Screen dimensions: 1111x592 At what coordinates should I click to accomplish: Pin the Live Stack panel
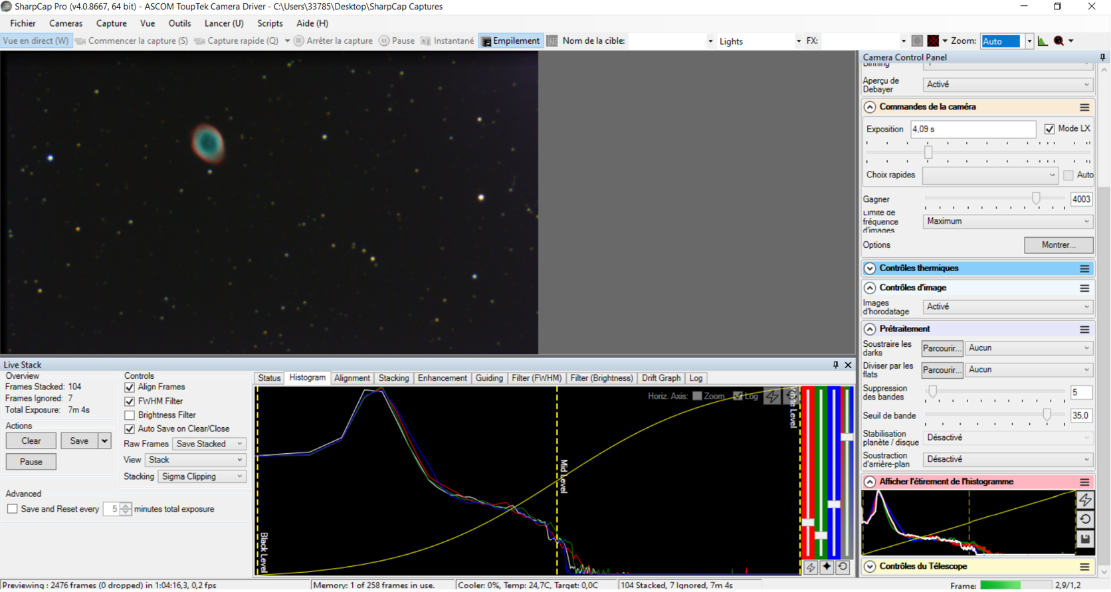pos(836,365)
